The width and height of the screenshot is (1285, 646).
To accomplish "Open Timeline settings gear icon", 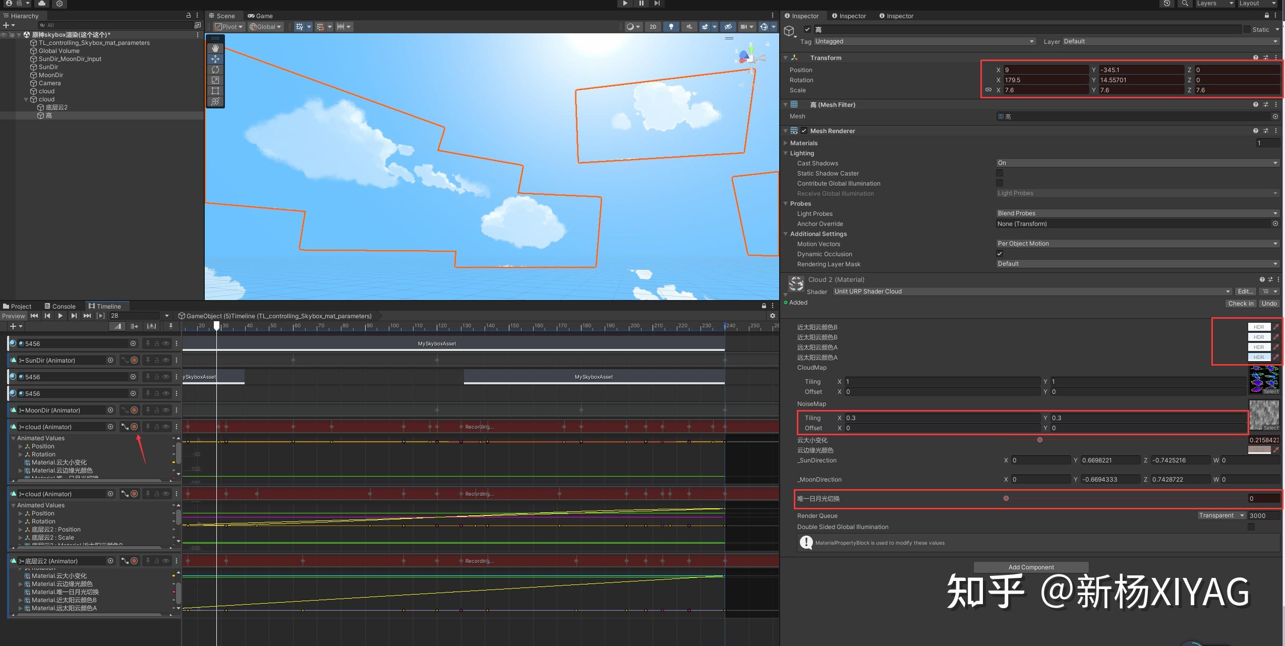I will click(x=772, y=316).
